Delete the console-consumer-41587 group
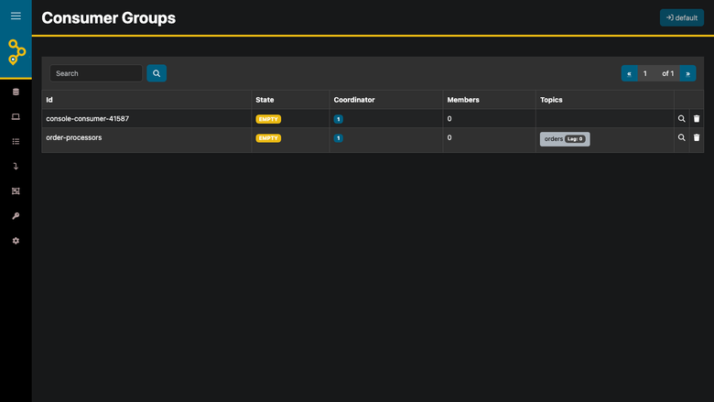 [x=697, y=118]
